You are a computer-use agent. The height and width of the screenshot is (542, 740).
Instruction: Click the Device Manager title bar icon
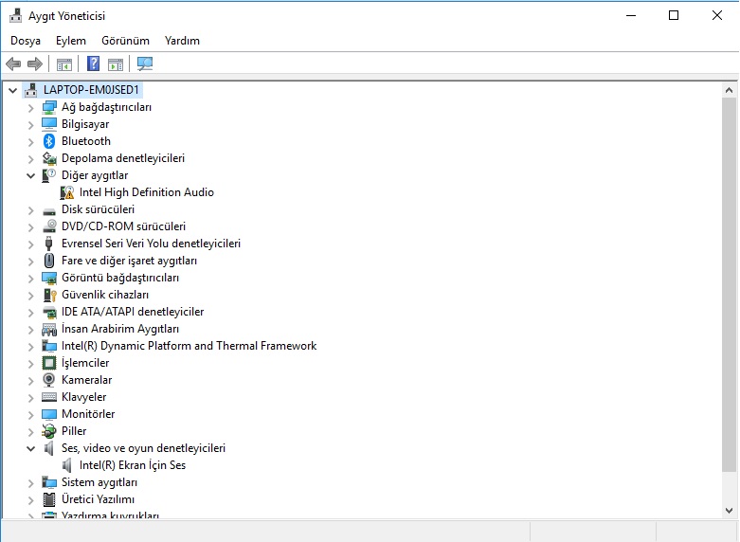pyautogui.click(x=15, y=15)
